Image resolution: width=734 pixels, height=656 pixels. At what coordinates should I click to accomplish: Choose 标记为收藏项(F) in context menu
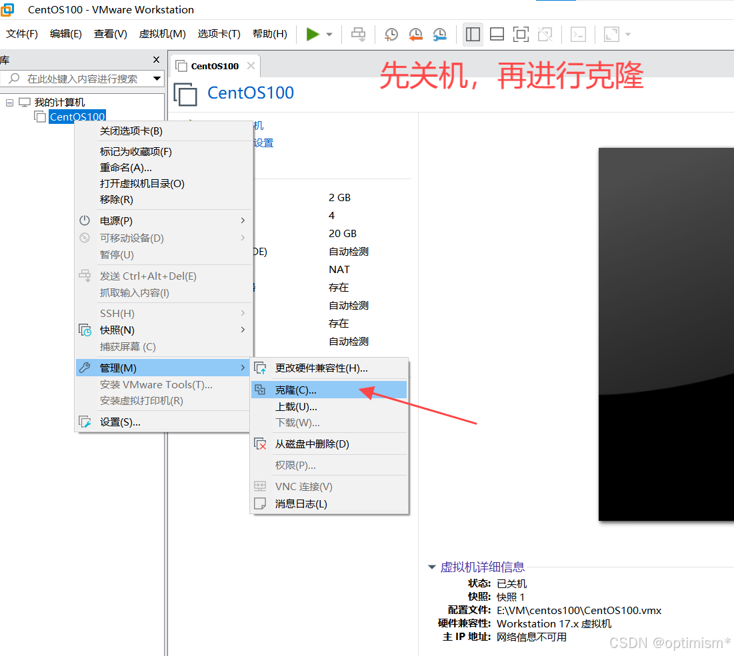(164, 151)
